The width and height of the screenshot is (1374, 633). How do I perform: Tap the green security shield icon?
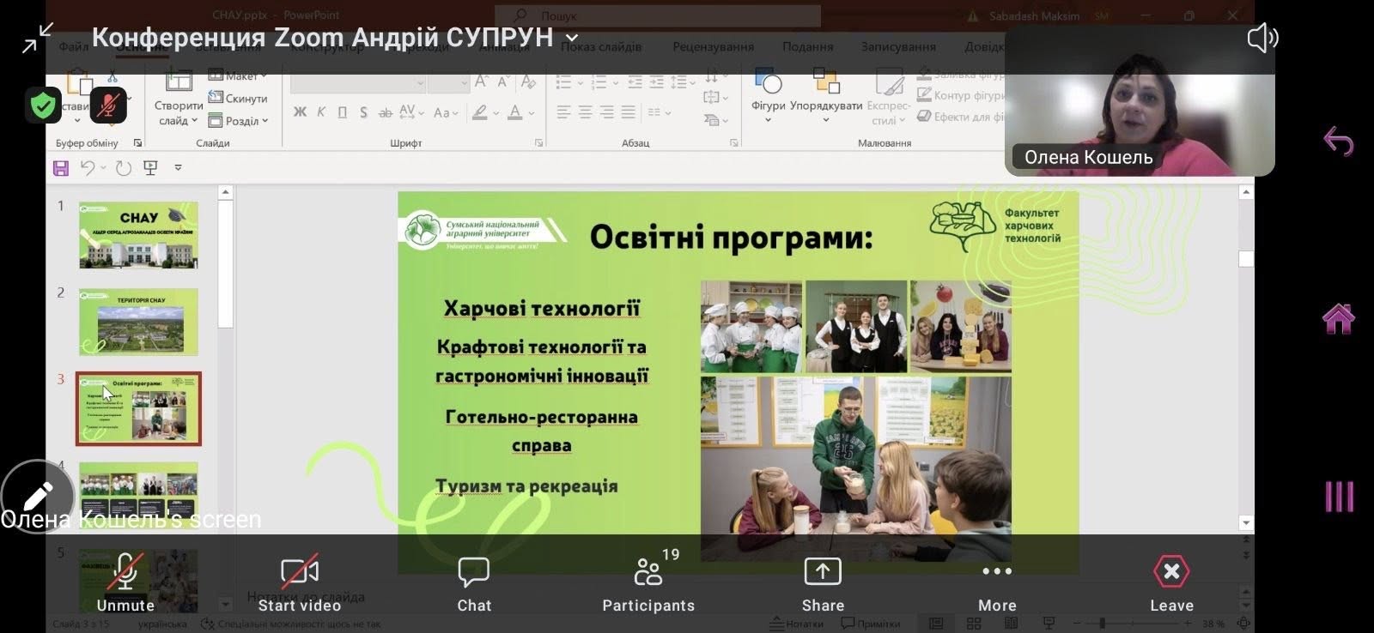tap(43, 105)
